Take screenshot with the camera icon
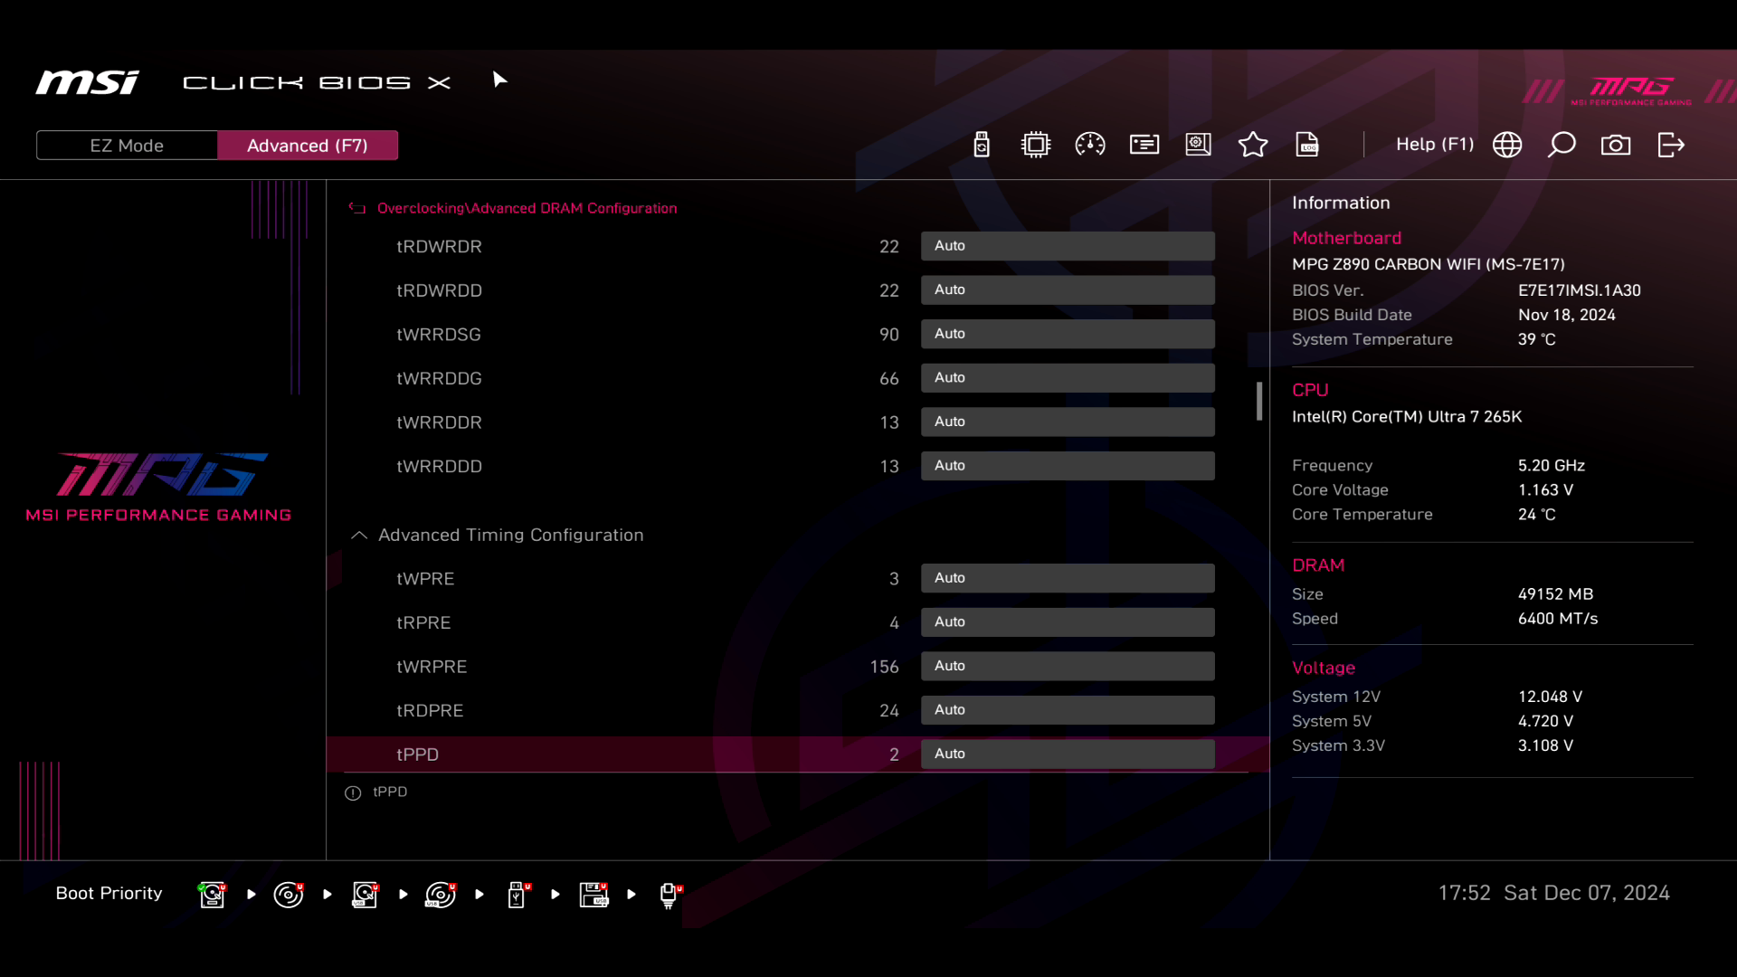The width and height of the screenshot is (1737, 977). 1616,145
